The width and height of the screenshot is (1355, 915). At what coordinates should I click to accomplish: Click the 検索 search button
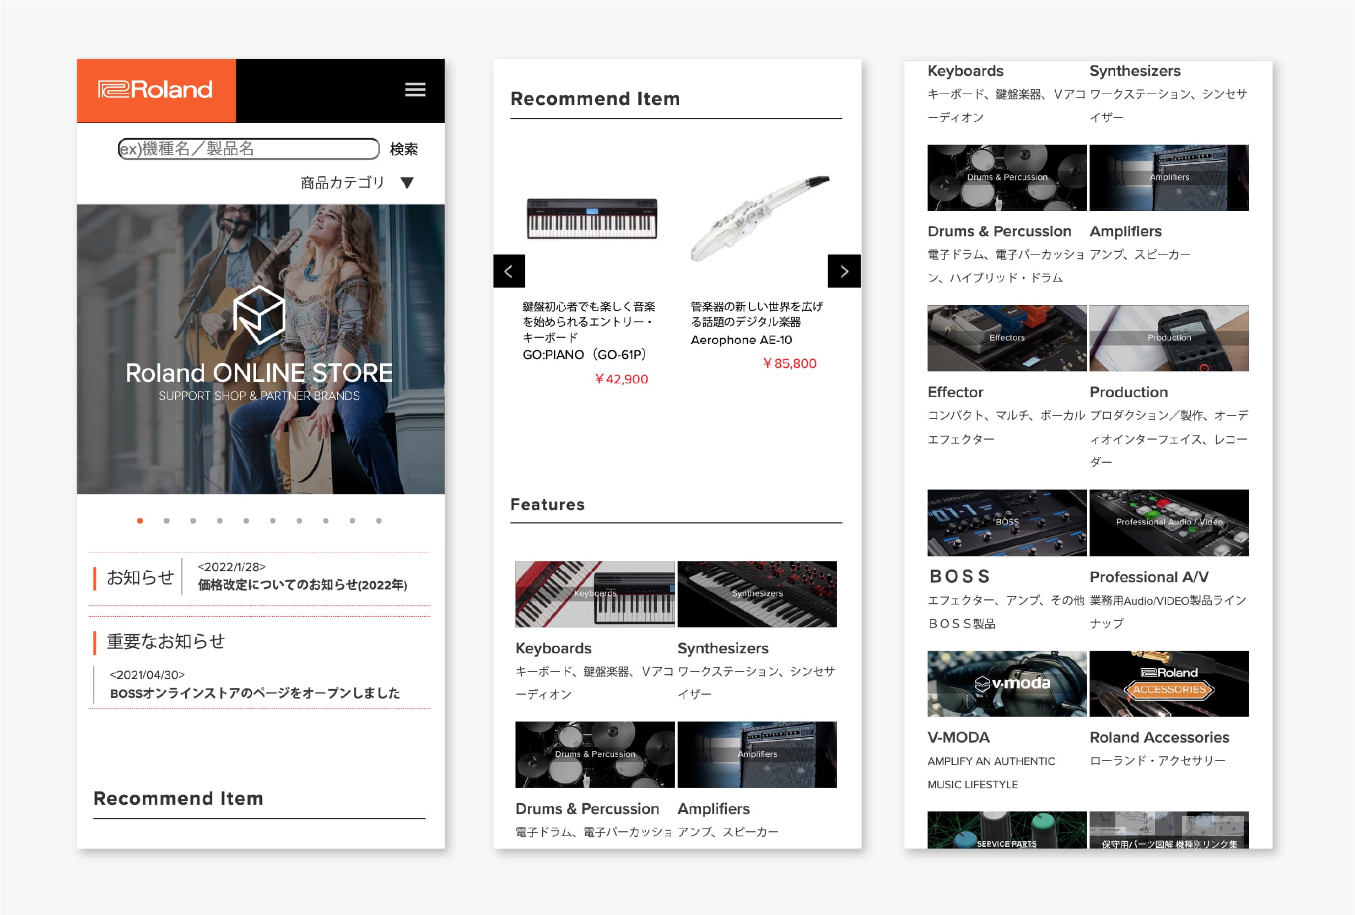(403, 149)
